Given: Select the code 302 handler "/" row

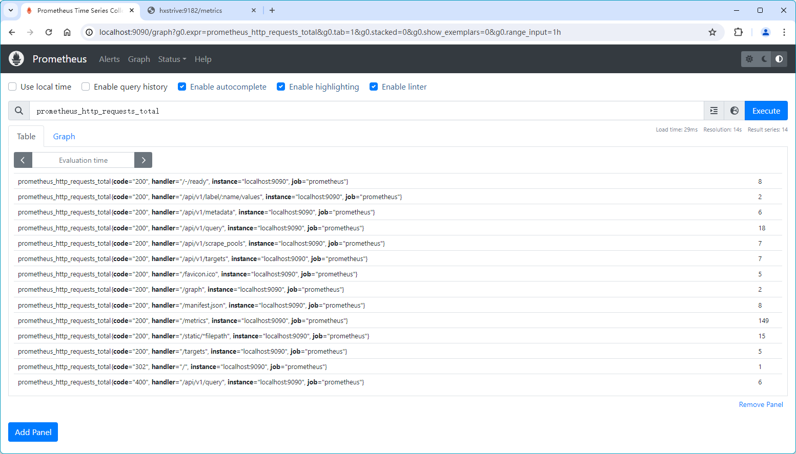Looking at the screenshot, I should 398,366.
